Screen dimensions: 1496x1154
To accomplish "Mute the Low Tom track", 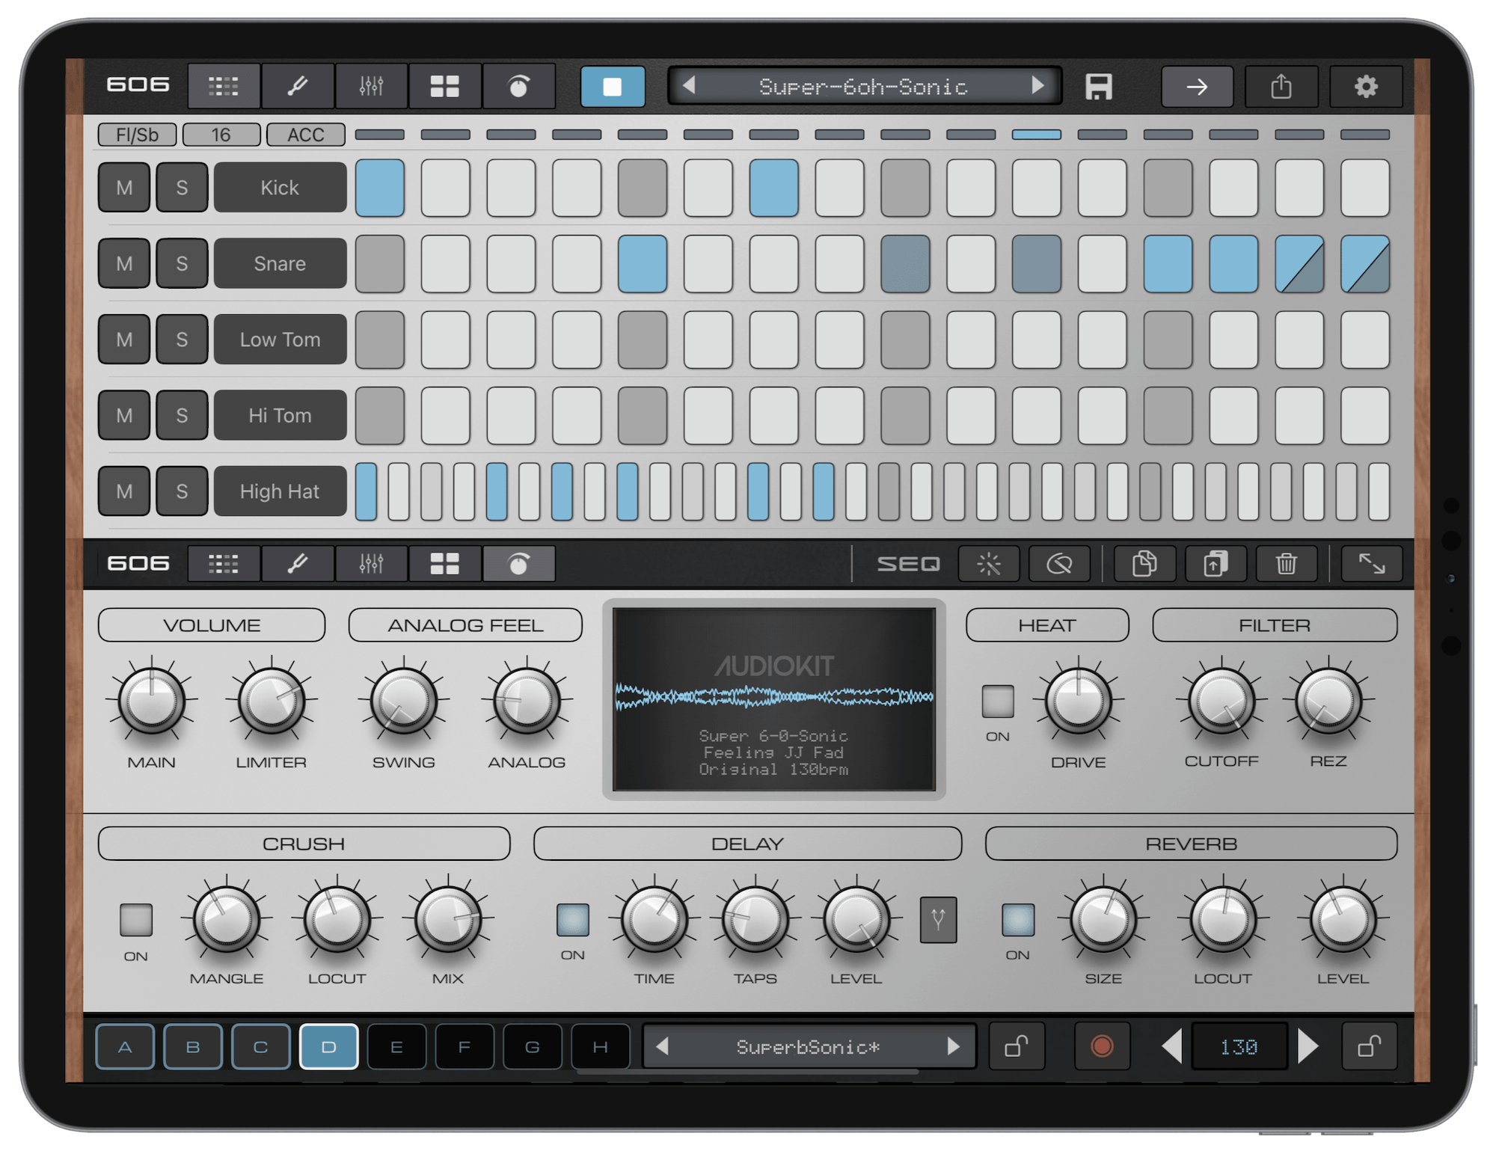I will click(x=124, y=340).
